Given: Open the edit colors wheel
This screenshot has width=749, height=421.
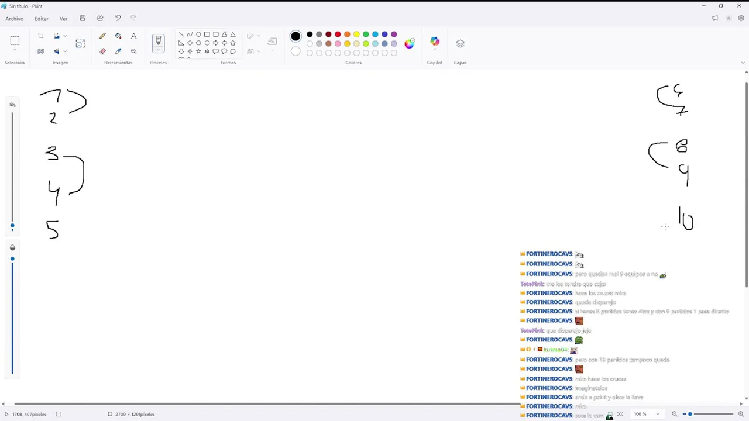Looking at the screenshot, I should (410, 43).
